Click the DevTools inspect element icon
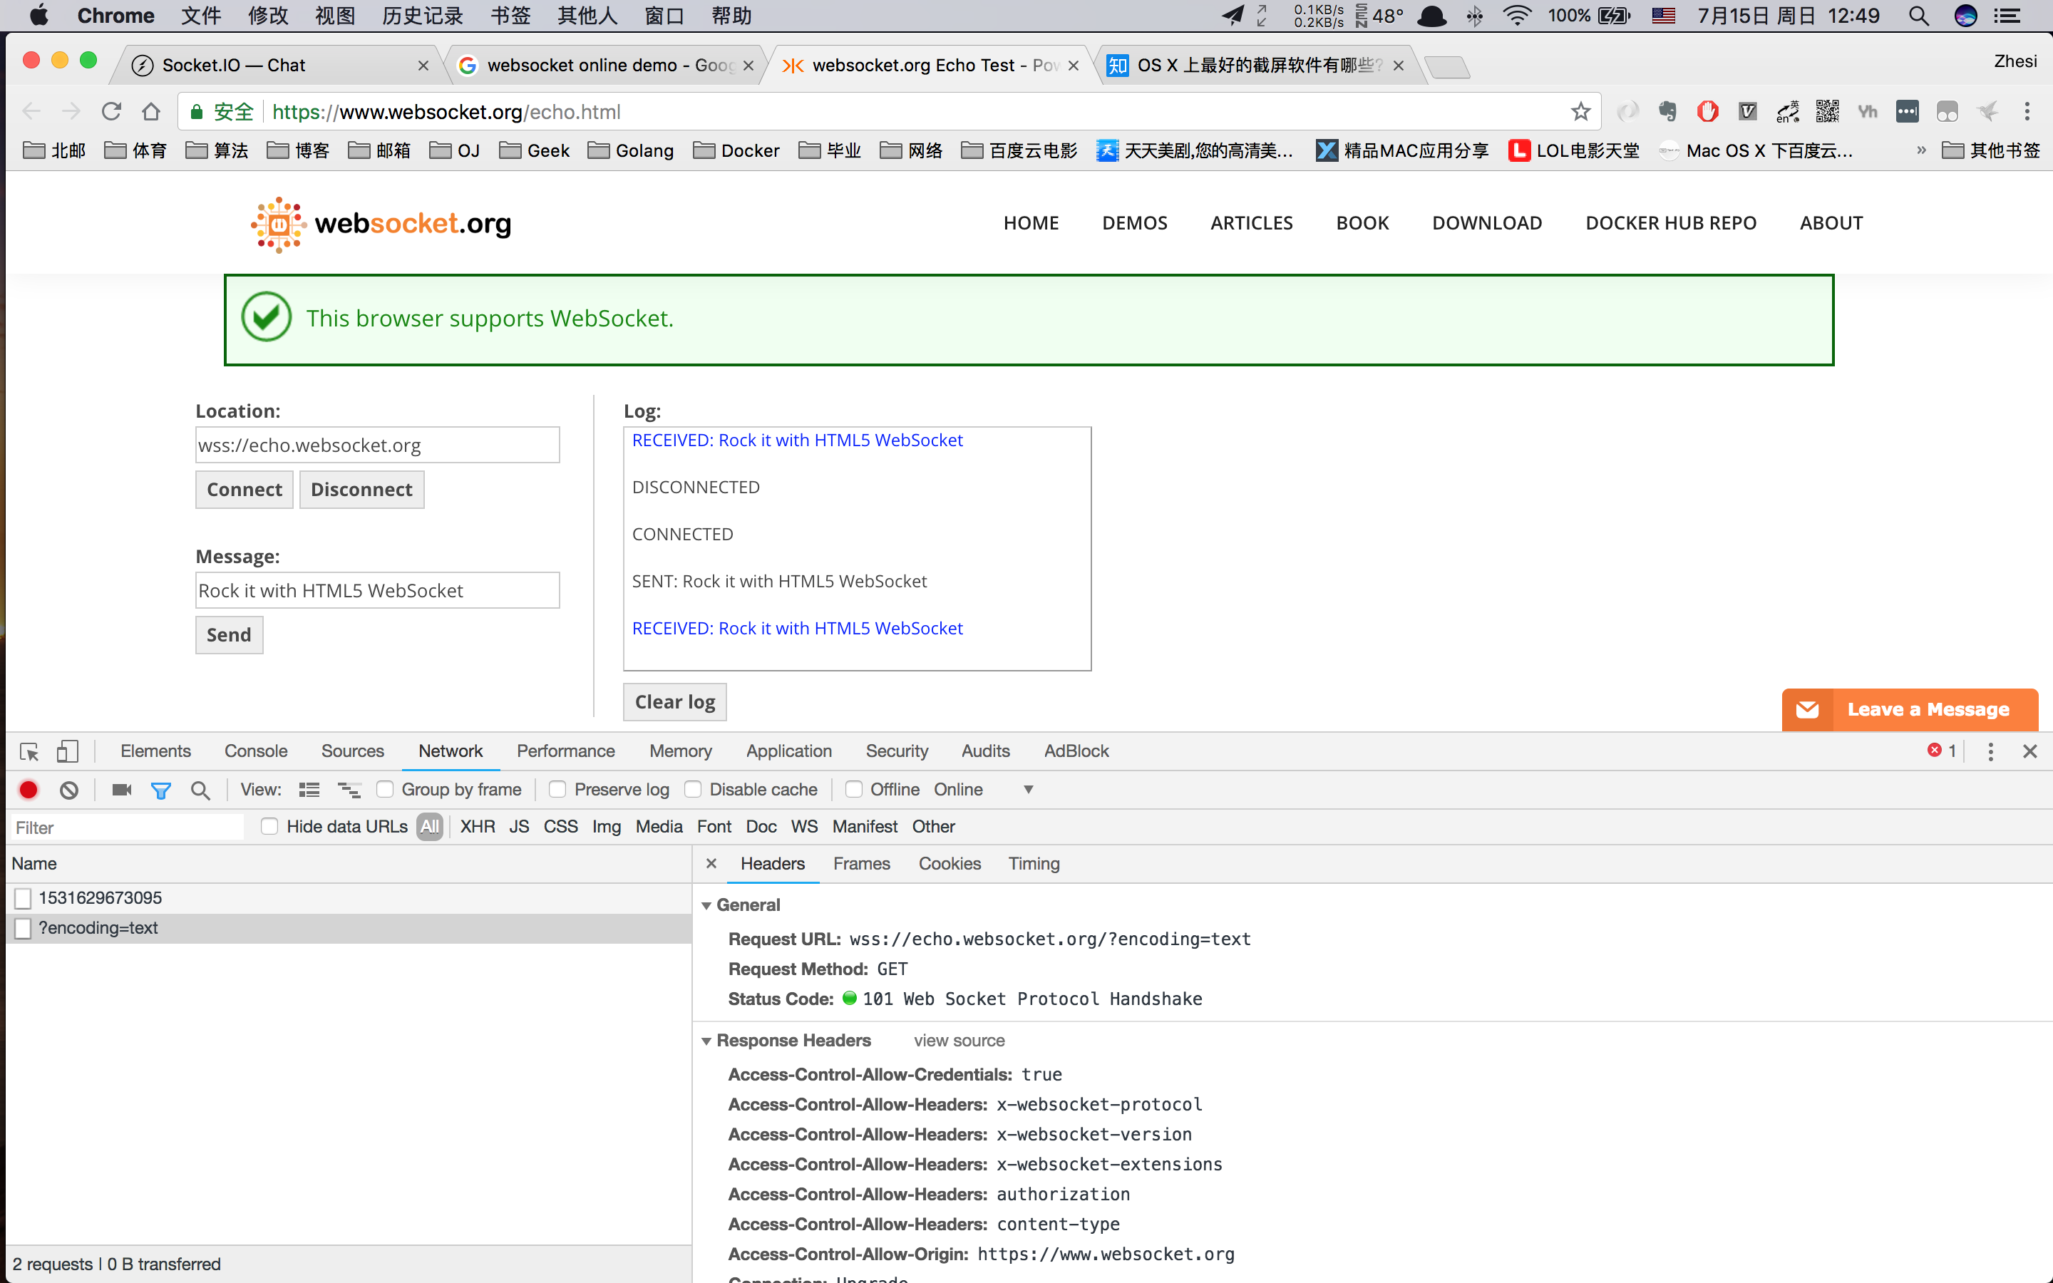Screen dimensions: 2053x1283 pos(29,752)
